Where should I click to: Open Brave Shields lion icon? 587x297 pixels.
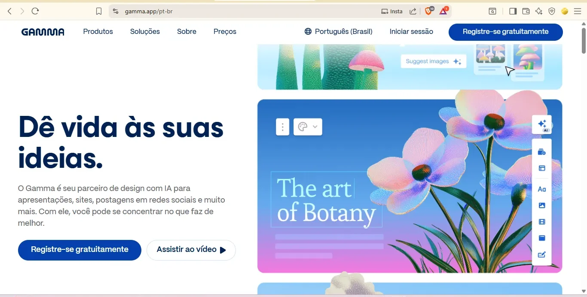pyautogui.click(x=429, y=11)
